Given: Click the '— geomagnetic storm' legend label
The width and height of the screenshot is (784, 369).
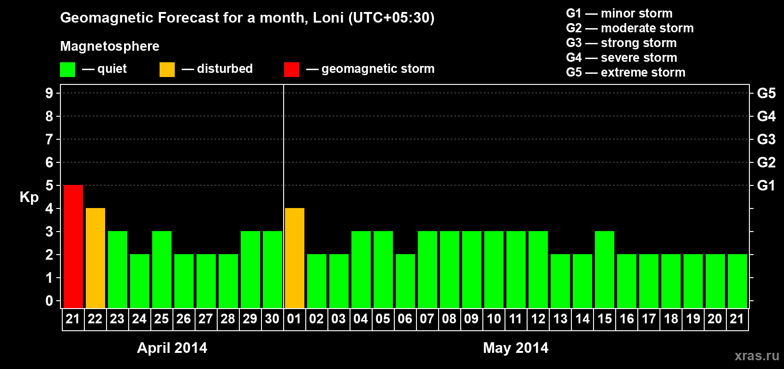Looking at the screenshot, I should pos(370,69).
